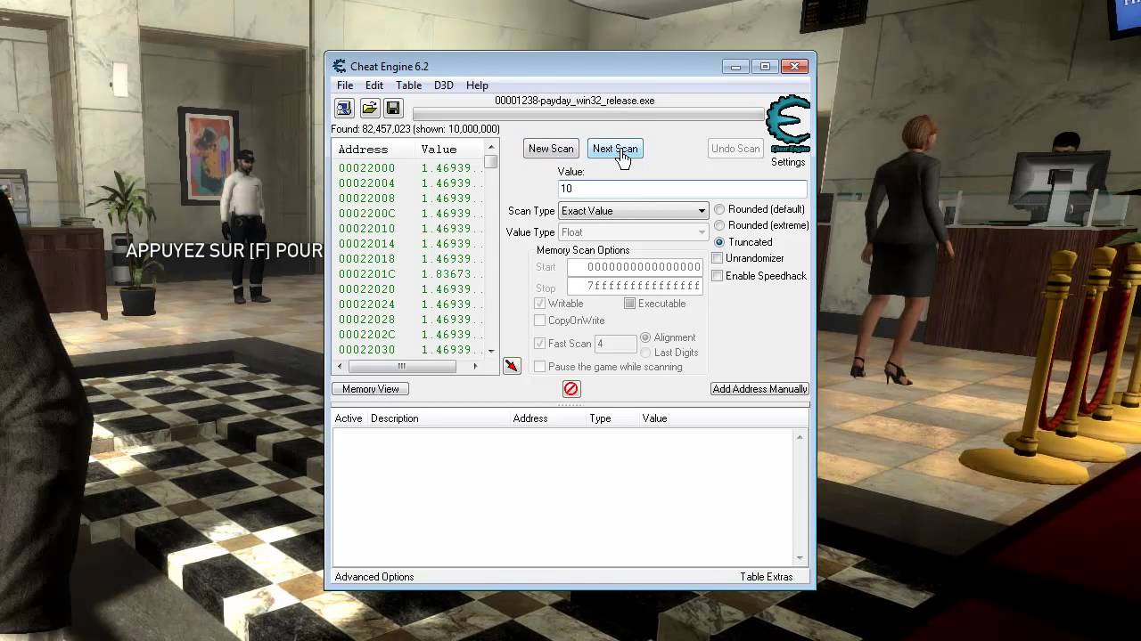Viewport: 1141px width, 641px height.
Task: Maximize the Cheat Engine window
Action: click(x=765, y=67)
